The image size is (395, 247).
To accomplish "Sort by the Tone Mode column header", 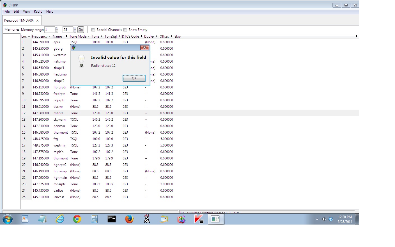I will [79, 36].
